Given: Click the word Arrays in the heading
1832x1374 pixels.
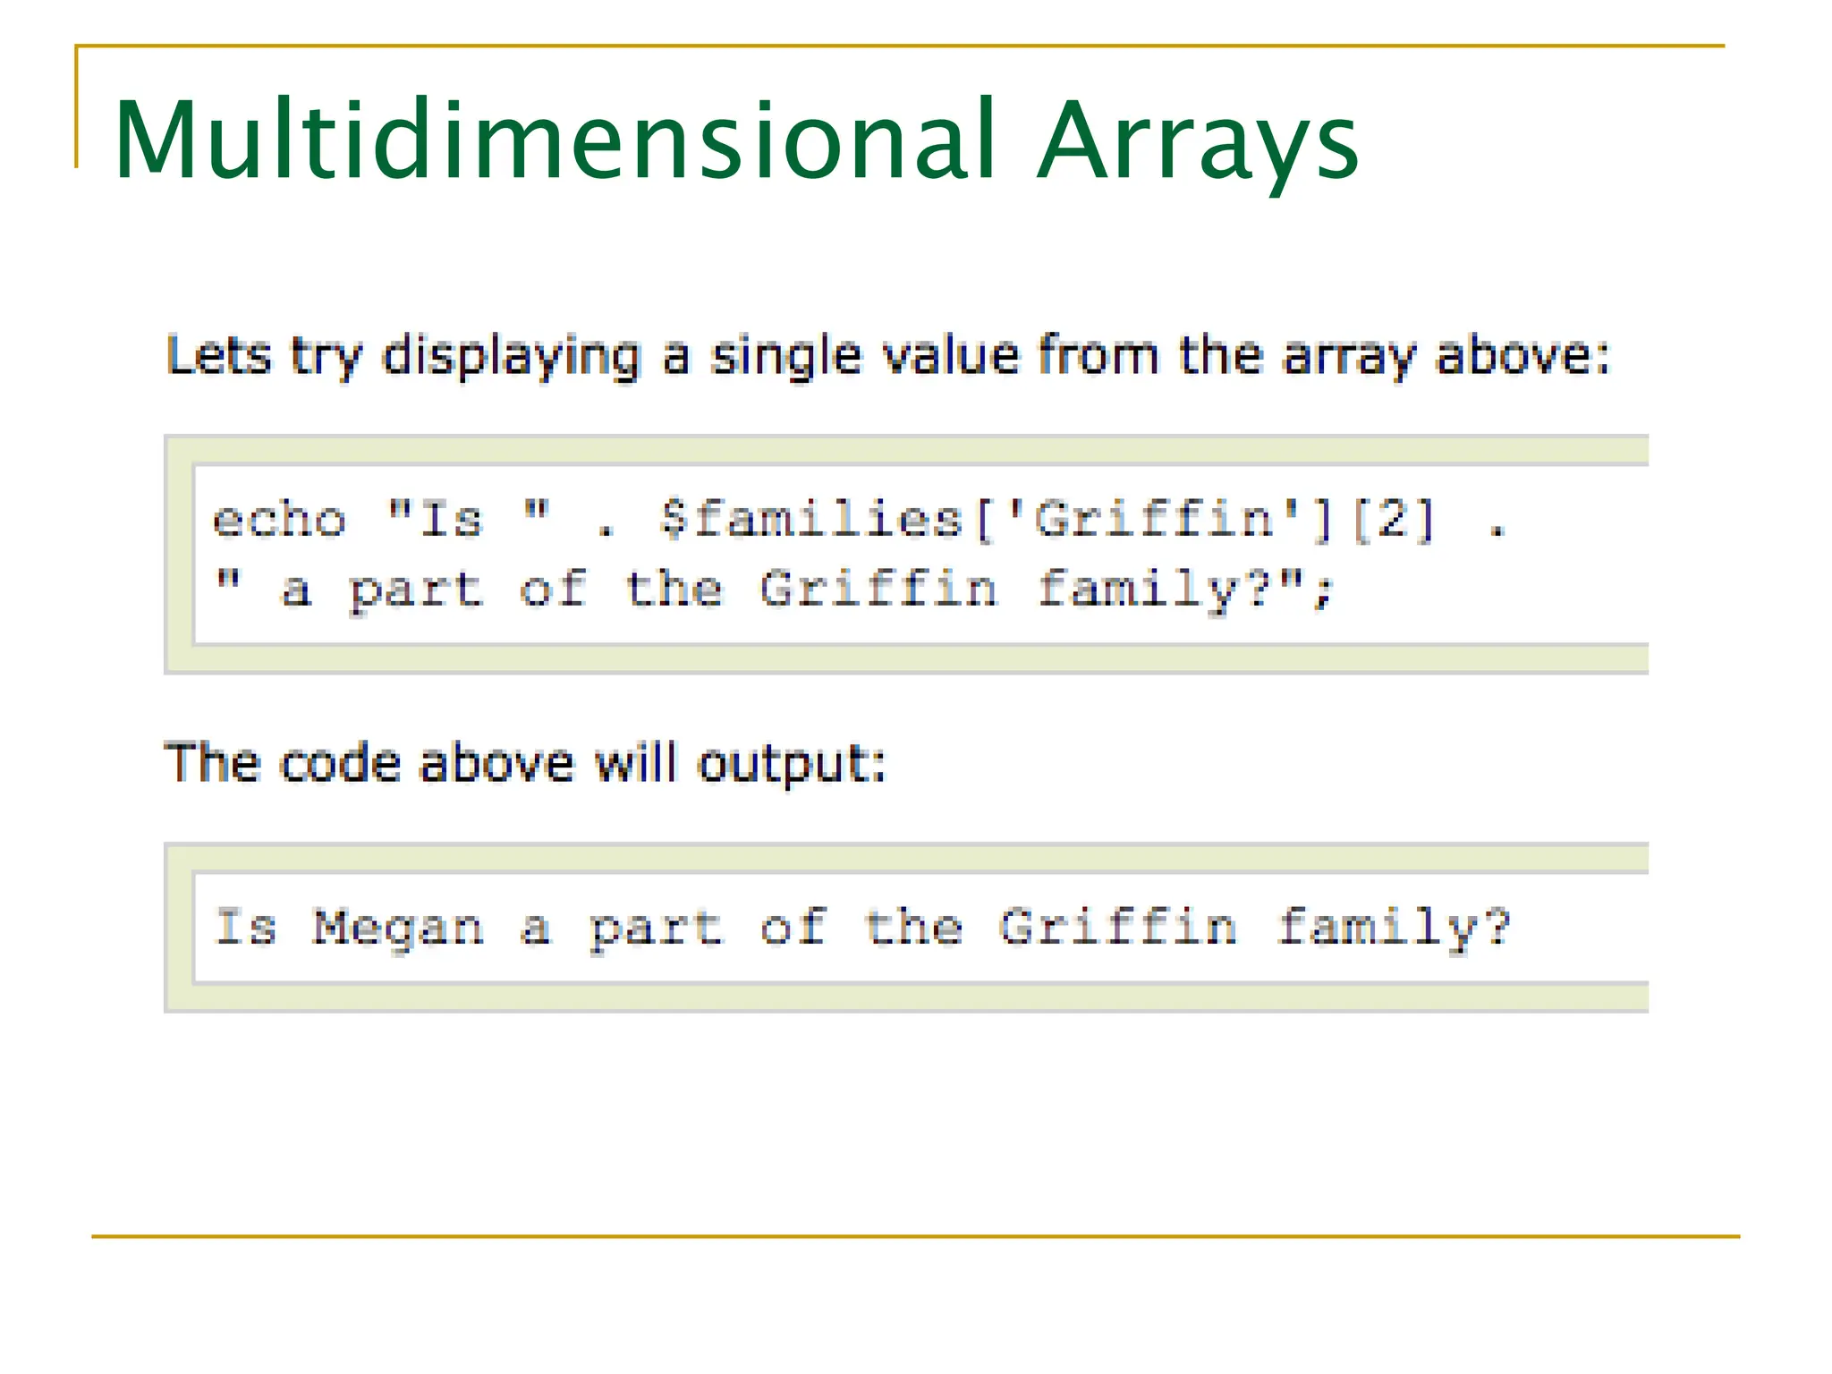Looking at the screenshot, I should point(1197,143).
